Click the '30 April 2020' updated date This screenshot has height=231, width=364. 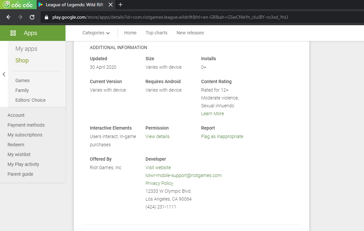pyautogui.click(x=103, y=67)
